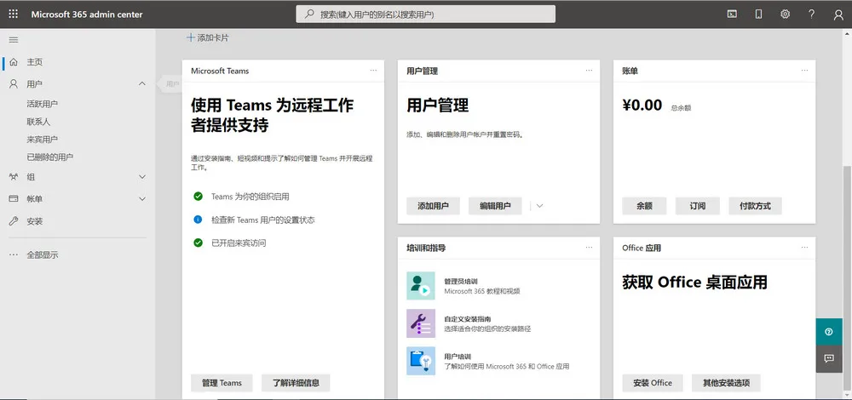Click the mobile app phone icon
Viewport: 852px width, 400px height.
tap(758, 14)
